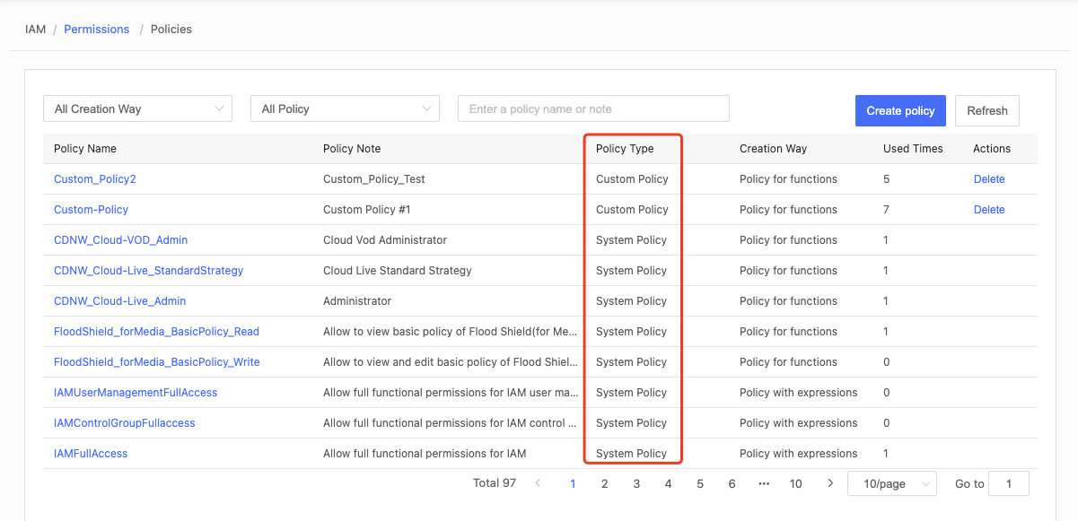Click the Go to page input field

(1008, 482)
